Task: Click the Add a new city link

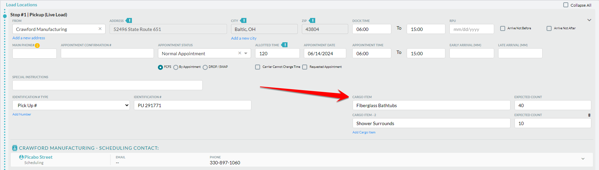Action: (244, 38)
